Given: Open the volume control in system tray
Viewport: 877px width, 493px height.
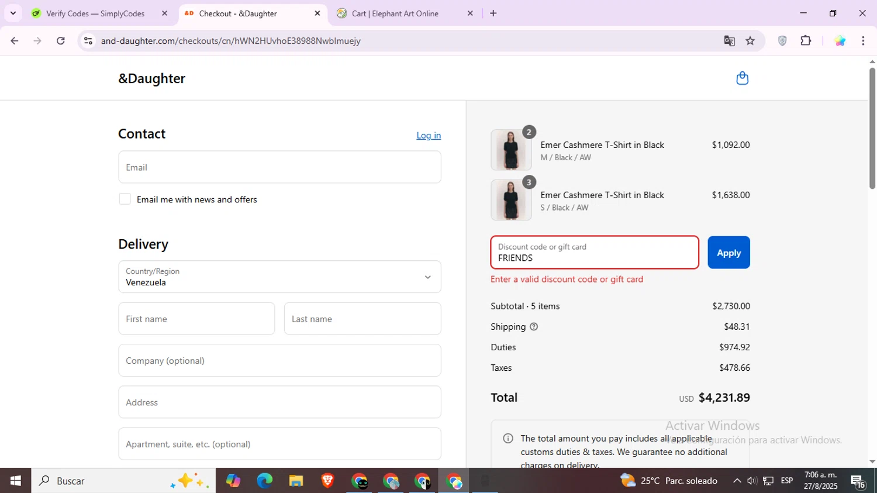Looking at the screenshot, I should (x=752, y=481).
